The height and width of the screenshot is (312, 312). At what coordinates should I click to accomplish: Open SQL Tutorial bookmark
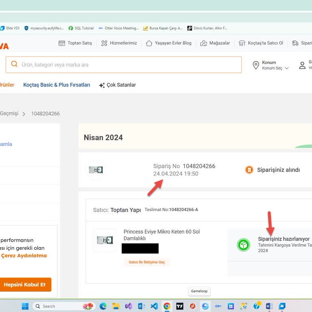coord(81,28)
